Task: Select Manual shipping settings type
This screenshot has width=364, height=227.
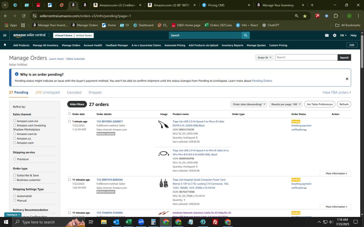Action: [x=15, y=201]
